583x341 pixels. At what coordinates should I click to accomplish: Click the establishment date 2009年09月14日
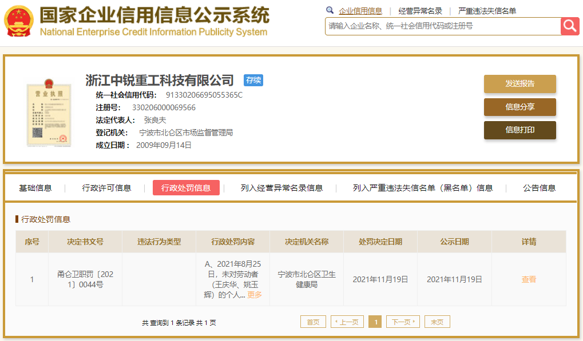point(164,145)
